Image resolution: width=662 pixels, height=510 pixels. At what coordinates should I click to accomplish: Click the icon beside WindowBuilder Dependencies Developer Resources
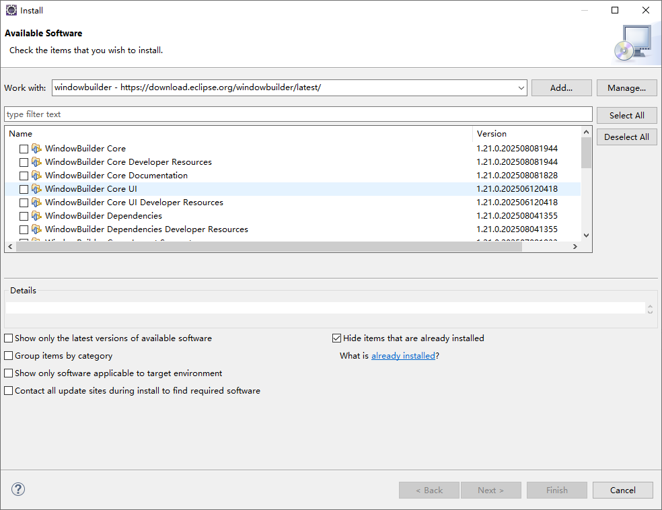coord(37,229)
